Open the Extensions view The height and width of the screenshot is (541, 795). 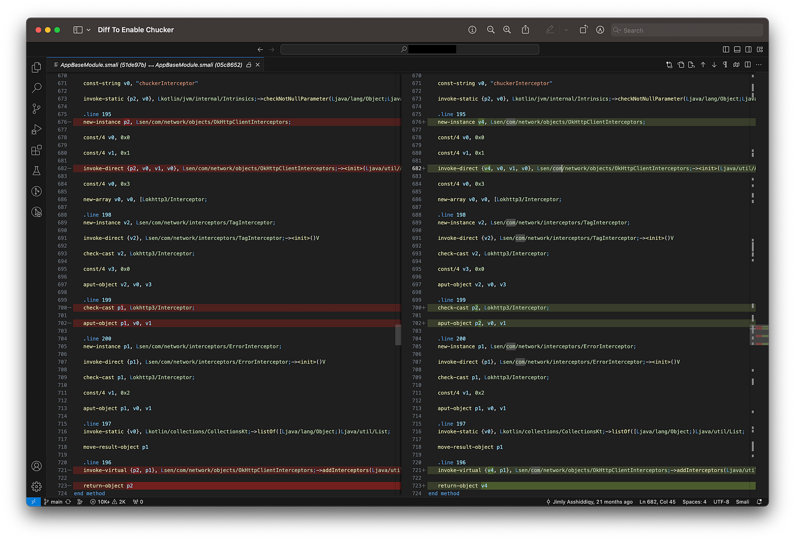[36, 150]
